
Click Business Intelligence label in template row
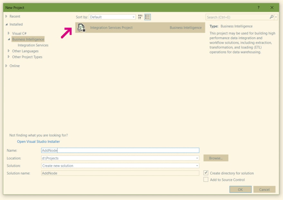(x=186, y=28)
